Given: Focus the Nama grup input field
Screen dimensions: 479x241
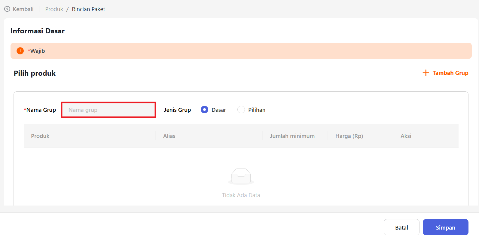Looking at the screenshot, I should pos(108,110).
